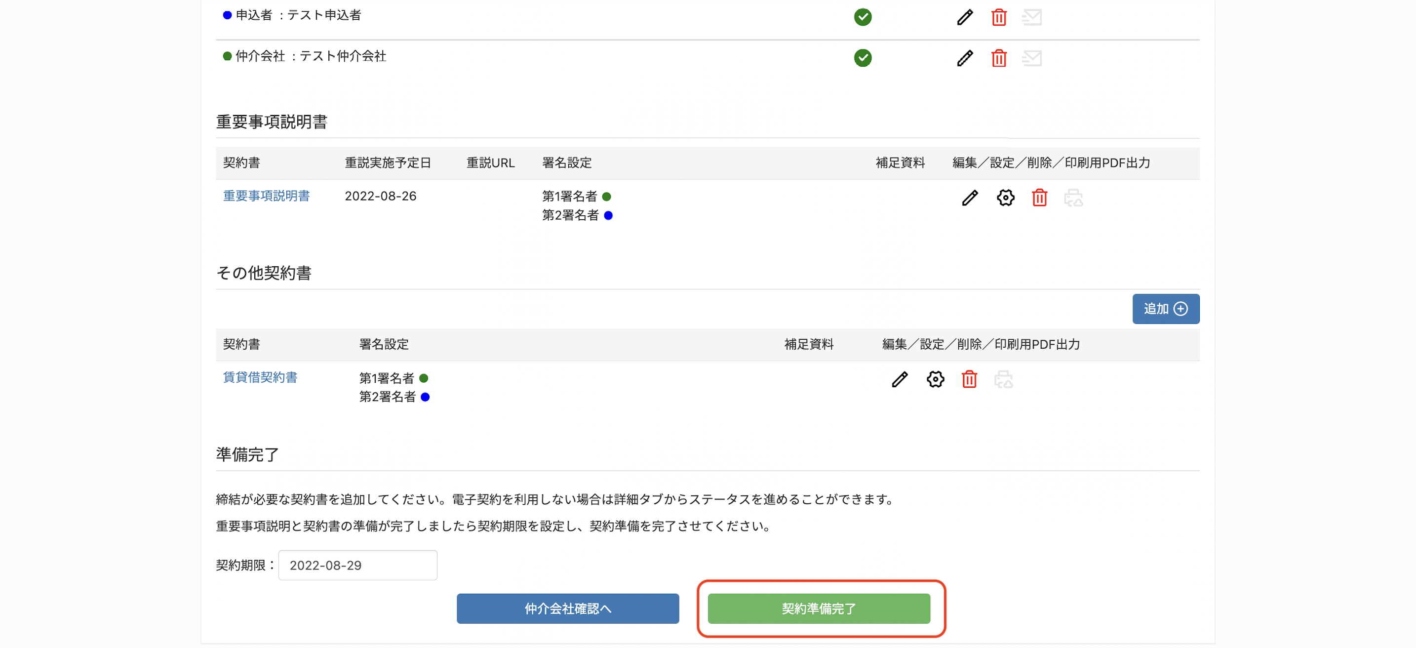1416x648 pixels.
Task: Delete 賃貸借契約書 with the trash icon
Action: [x=969, y=379]
